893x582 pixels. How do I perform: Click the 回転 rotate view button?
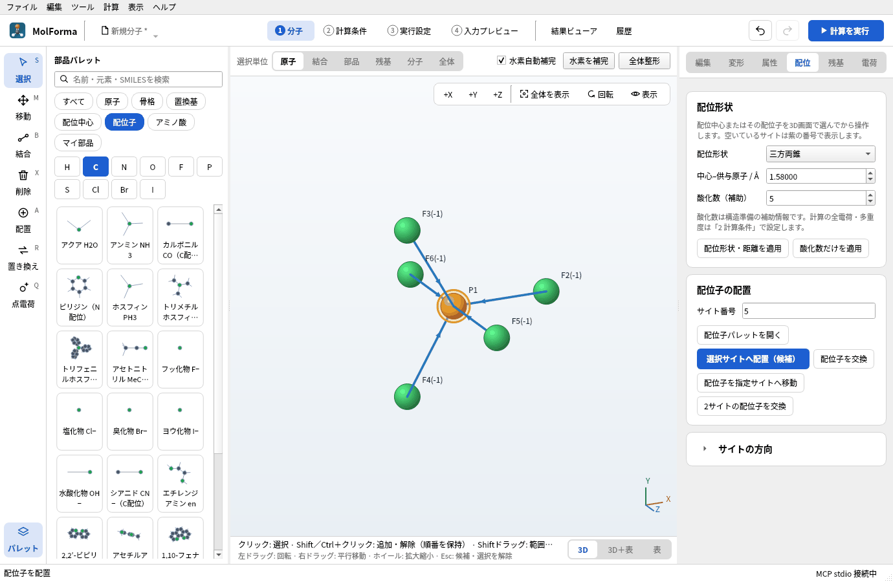601,94
